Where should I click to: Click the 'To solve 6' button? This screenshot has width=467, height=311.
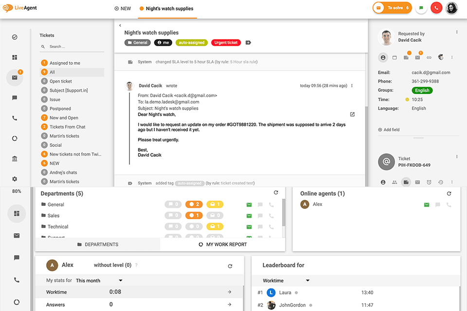point(392,7)
